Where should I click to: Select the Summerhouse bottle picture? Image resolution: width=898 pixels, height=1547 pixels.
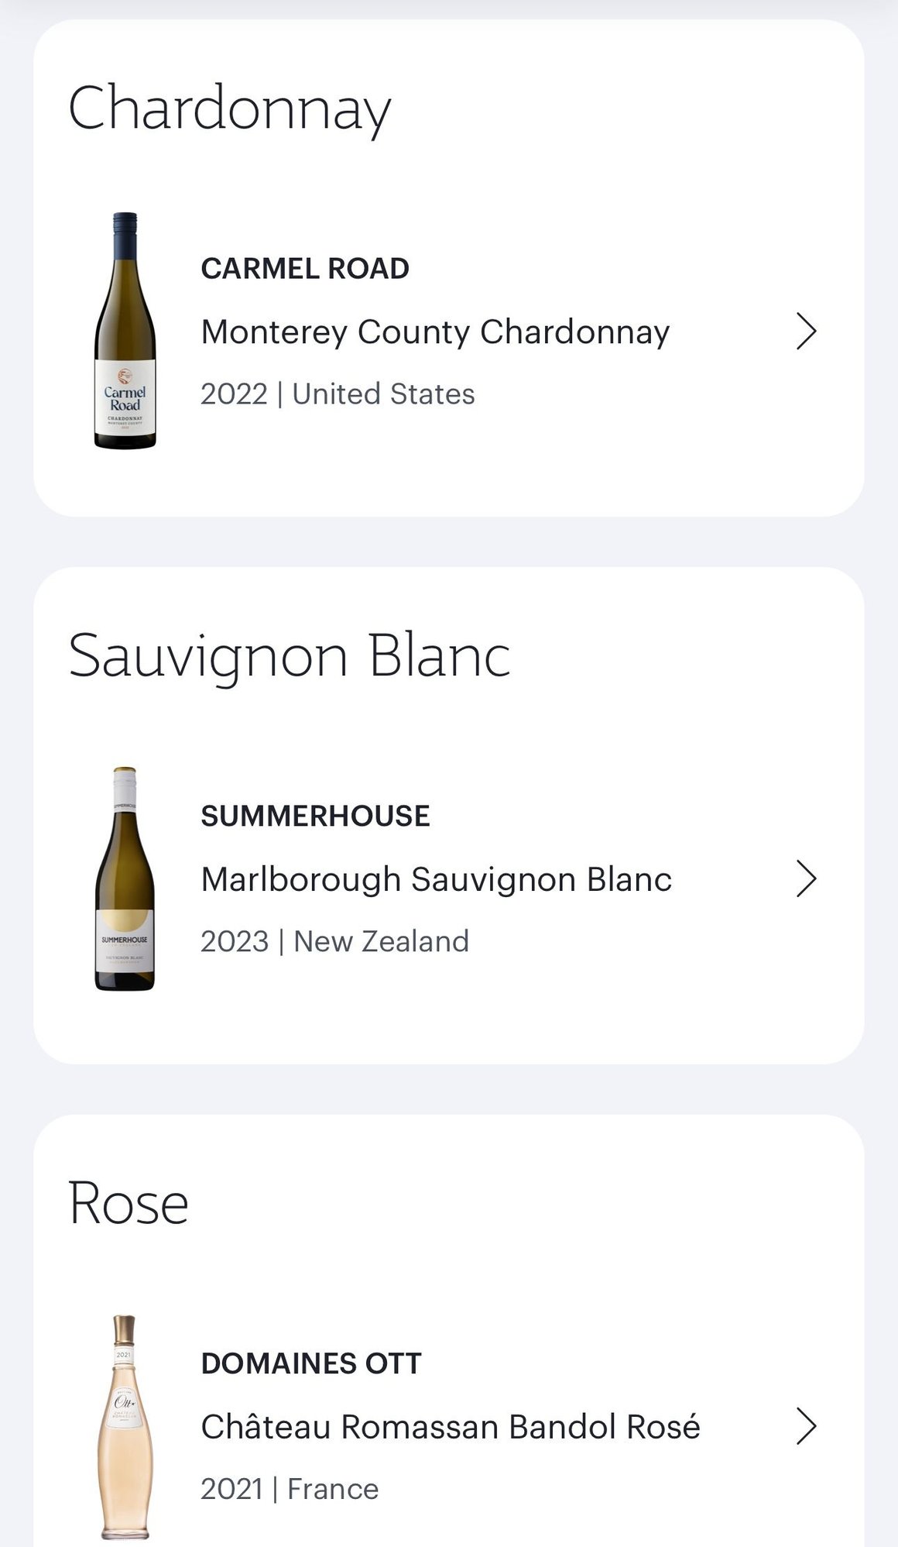(125, 878)
